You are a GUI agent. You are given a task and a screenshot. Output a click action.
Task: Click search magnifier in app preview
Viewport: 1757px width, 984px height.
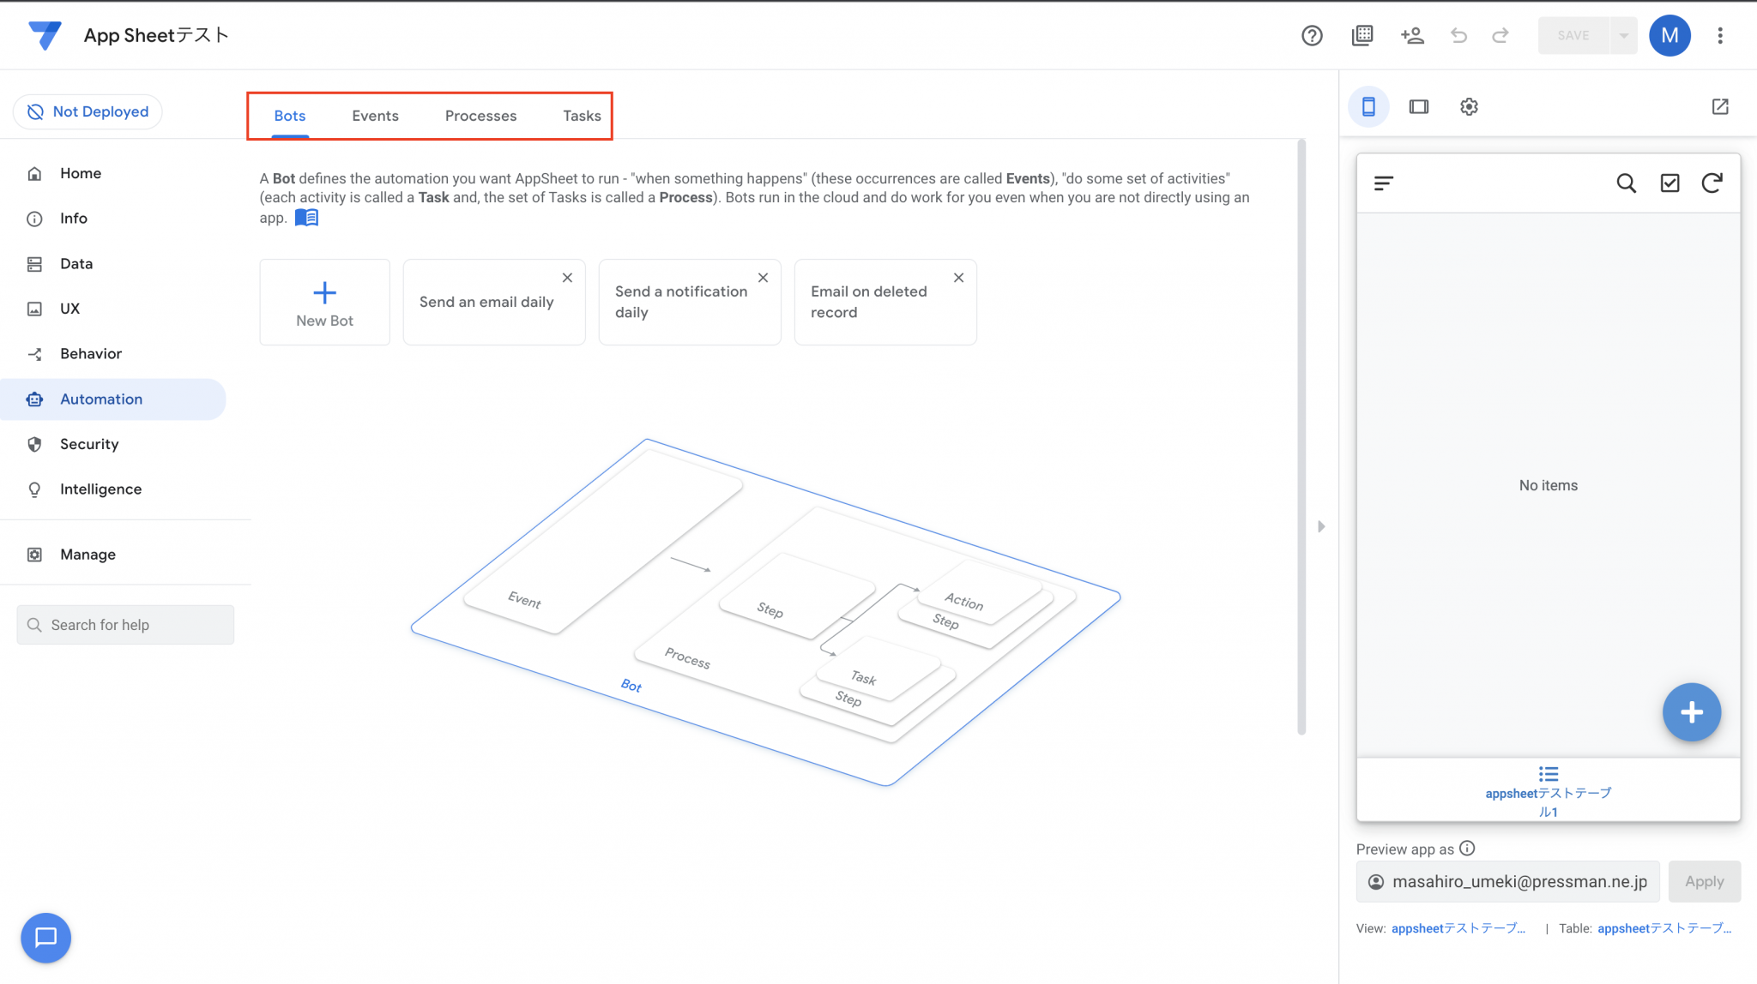pos(1626,183)
